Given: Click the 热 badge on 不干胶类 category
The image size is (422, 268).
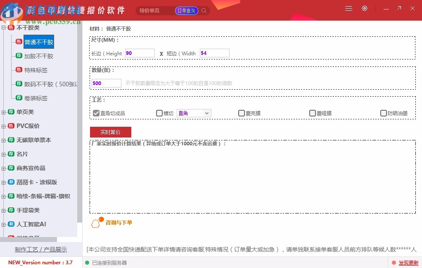Looking at the screenshot, I should (10, 28).
